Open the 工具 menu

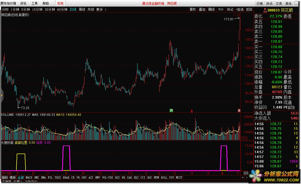(34, 3)
